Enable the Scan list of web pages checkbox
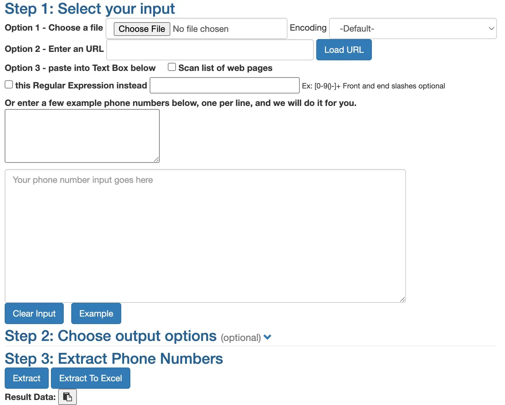This screenshot has width=505, height=405. (172, 67)
